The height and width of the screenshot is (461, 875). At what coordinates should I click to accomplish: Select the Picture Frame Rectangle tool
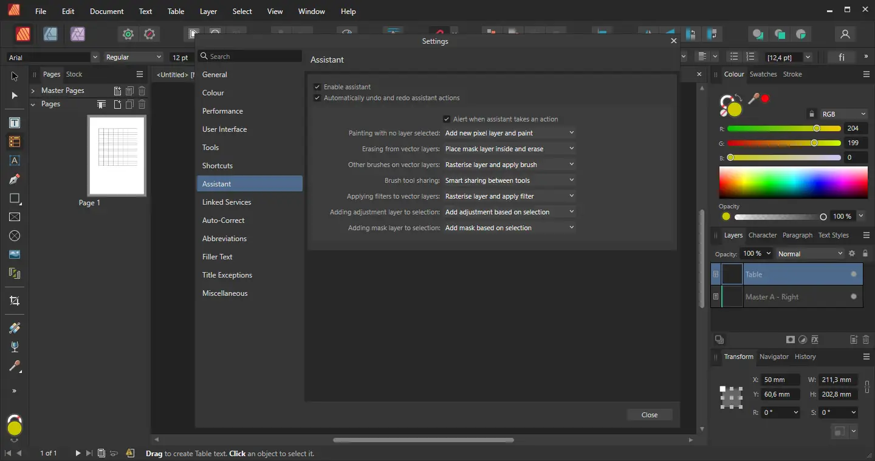15,217
